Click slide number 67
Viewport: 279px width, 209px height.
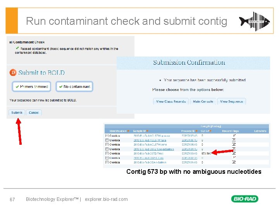12,199
